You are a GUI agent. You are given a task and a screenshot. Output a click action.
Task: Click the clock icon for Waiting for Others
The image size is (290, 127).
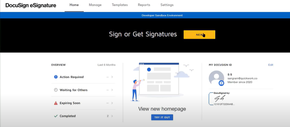(56, 90)
